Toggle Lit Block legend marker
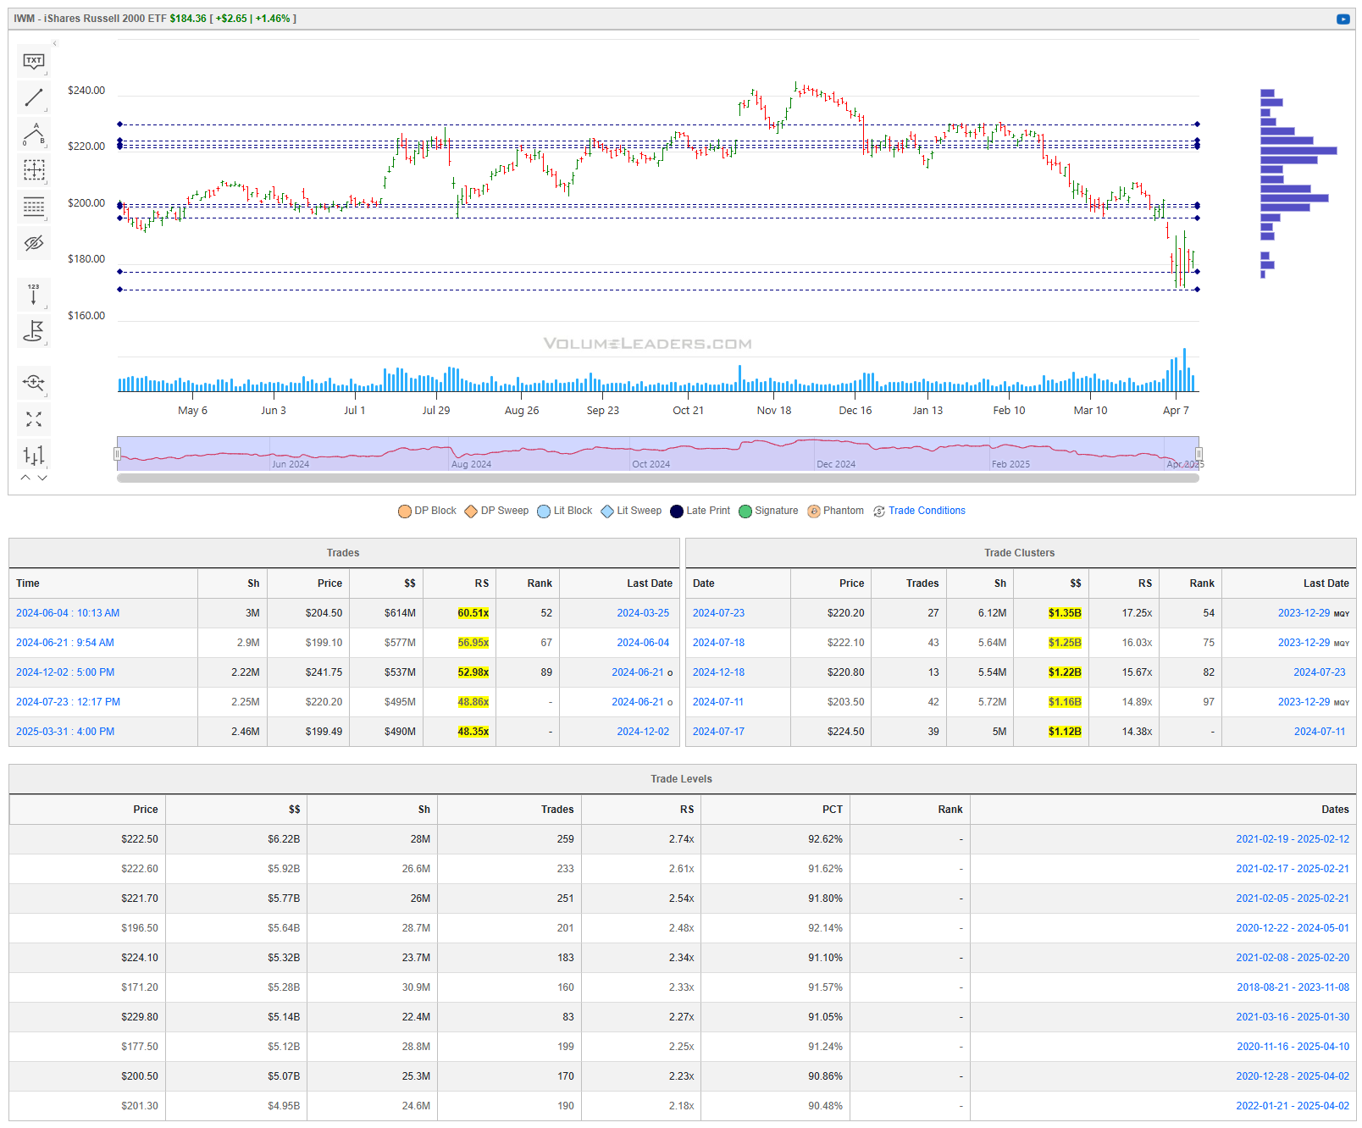 tap(544, 511)
